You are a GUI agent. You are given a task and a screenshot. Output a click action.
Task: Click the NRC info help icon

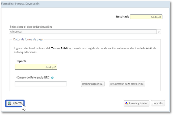point(52,78)
